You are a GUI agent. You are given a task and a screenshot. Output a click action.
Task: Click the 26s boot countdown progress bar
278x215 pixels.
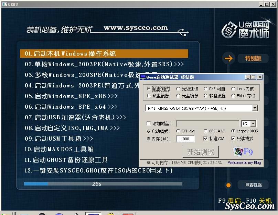point(103,184)
